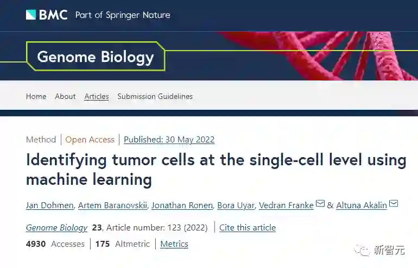
Task: Open Submission Guidelines in the navigation
Action: [x=155, y=96]
